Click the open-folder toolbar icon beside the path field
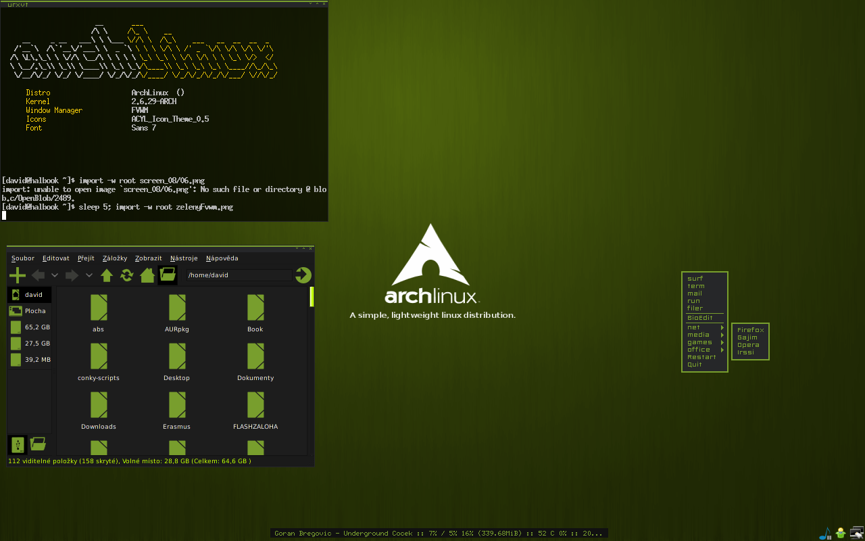 pos(168,275)
